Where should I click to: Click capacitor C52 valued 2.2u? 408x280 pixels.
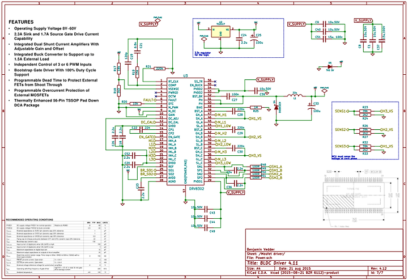pyautogui.click(x=134, y=156)
